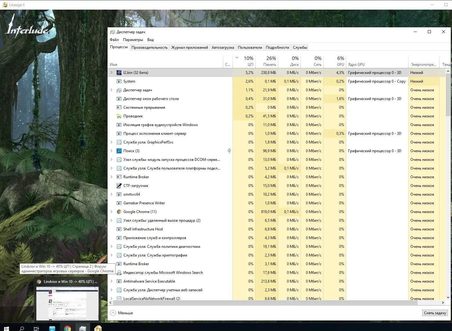Sort by the Ядро GPU column header
The image size is (452, 331).
tap(377, 61)
